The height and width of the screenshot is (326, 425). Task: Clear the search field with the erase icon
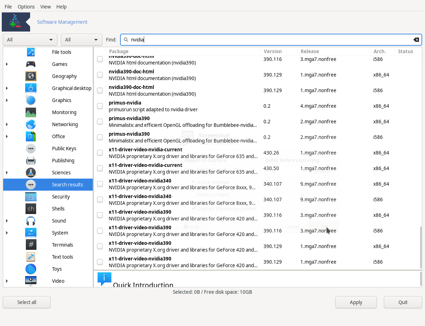pos(416,40)
